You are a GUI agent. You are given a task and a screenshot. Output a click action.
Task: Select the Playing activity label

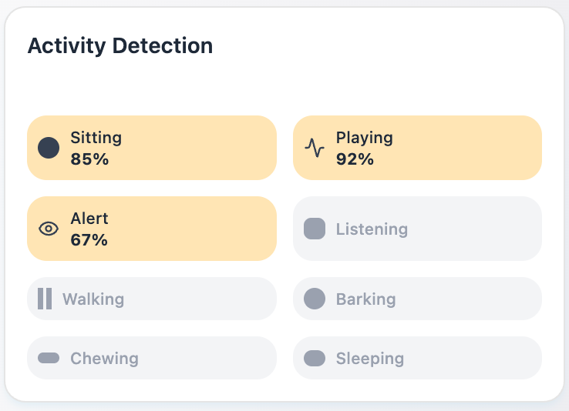(364, 138)
